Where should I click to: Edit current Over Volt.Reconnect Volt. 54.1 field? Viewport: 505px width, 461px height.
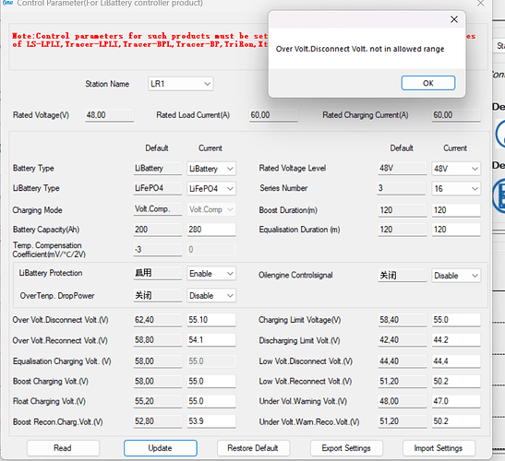point(211,340)
